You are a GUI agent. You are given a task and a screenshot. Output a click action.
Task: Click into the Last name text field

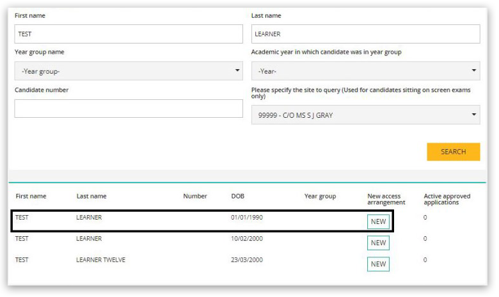point(365,34)
